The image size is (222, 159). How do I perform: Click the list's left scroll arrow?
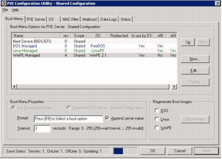pyautogui.click(x=14, y=86)
